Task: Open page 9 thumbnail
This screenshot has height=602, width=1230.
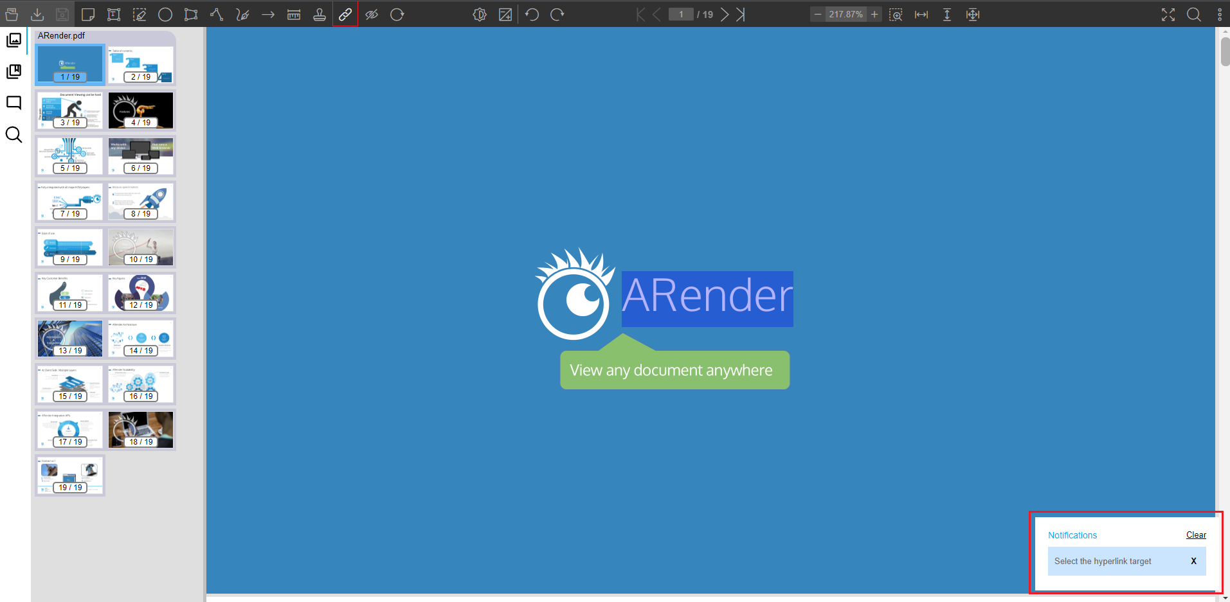Action: tap(70, 247)
